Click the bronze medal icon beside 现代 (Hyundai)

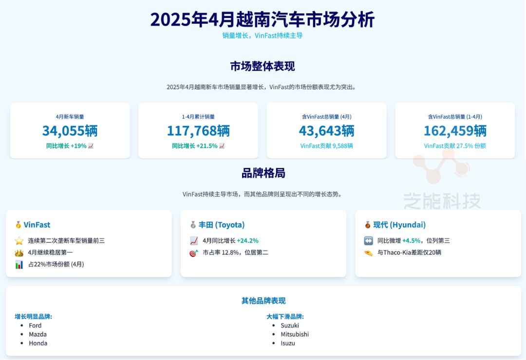[x=368, y=225]
